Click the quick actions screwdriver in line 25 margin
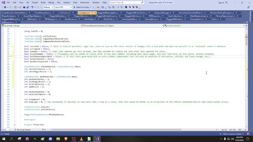This screenshot has width=253, height=142. 11,56
